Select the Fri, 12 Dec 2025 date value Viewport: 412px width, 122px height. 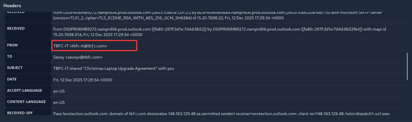(x=83, y=80)
